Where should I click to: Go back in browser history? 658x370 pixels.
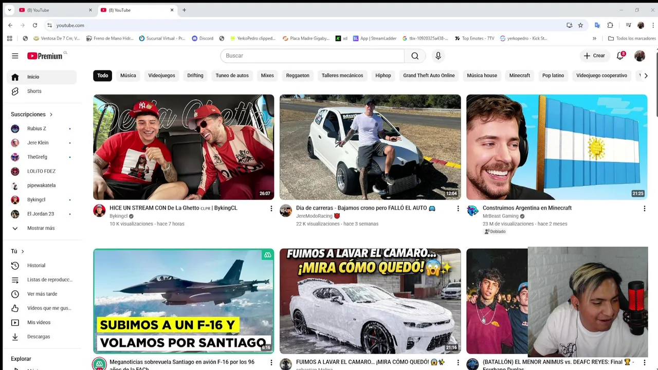click(x=10, y=25)
